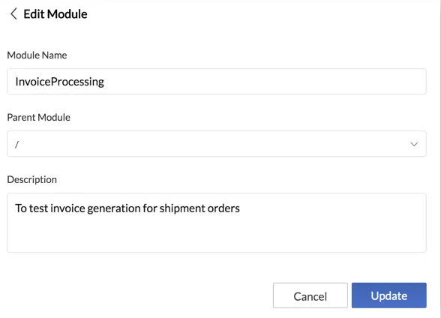
Task: Save changes with the Update button
Action: (389, 295)
